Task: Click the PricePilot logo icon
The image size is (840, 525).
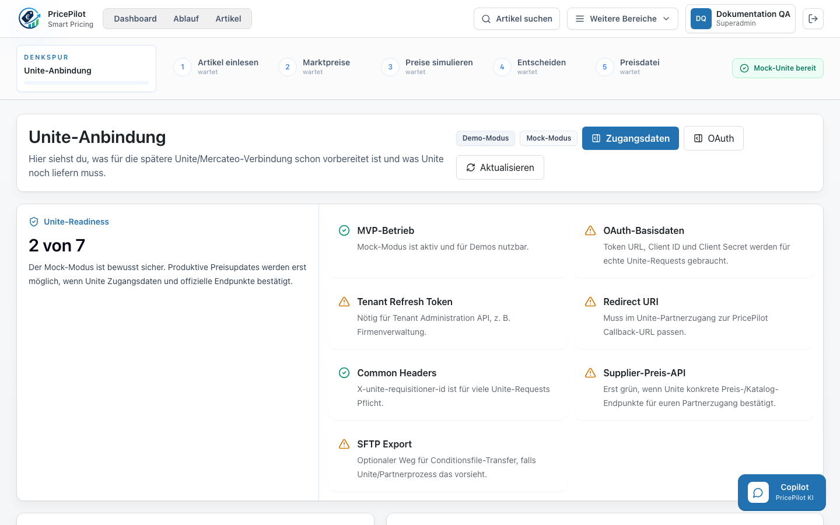Action: coord(29,19)
